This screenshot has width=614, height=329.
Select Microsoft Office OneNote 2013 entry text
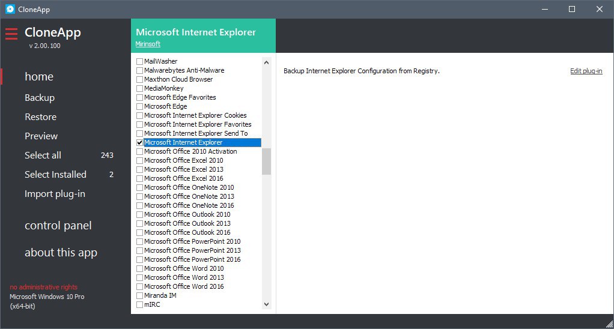point(189,196)
